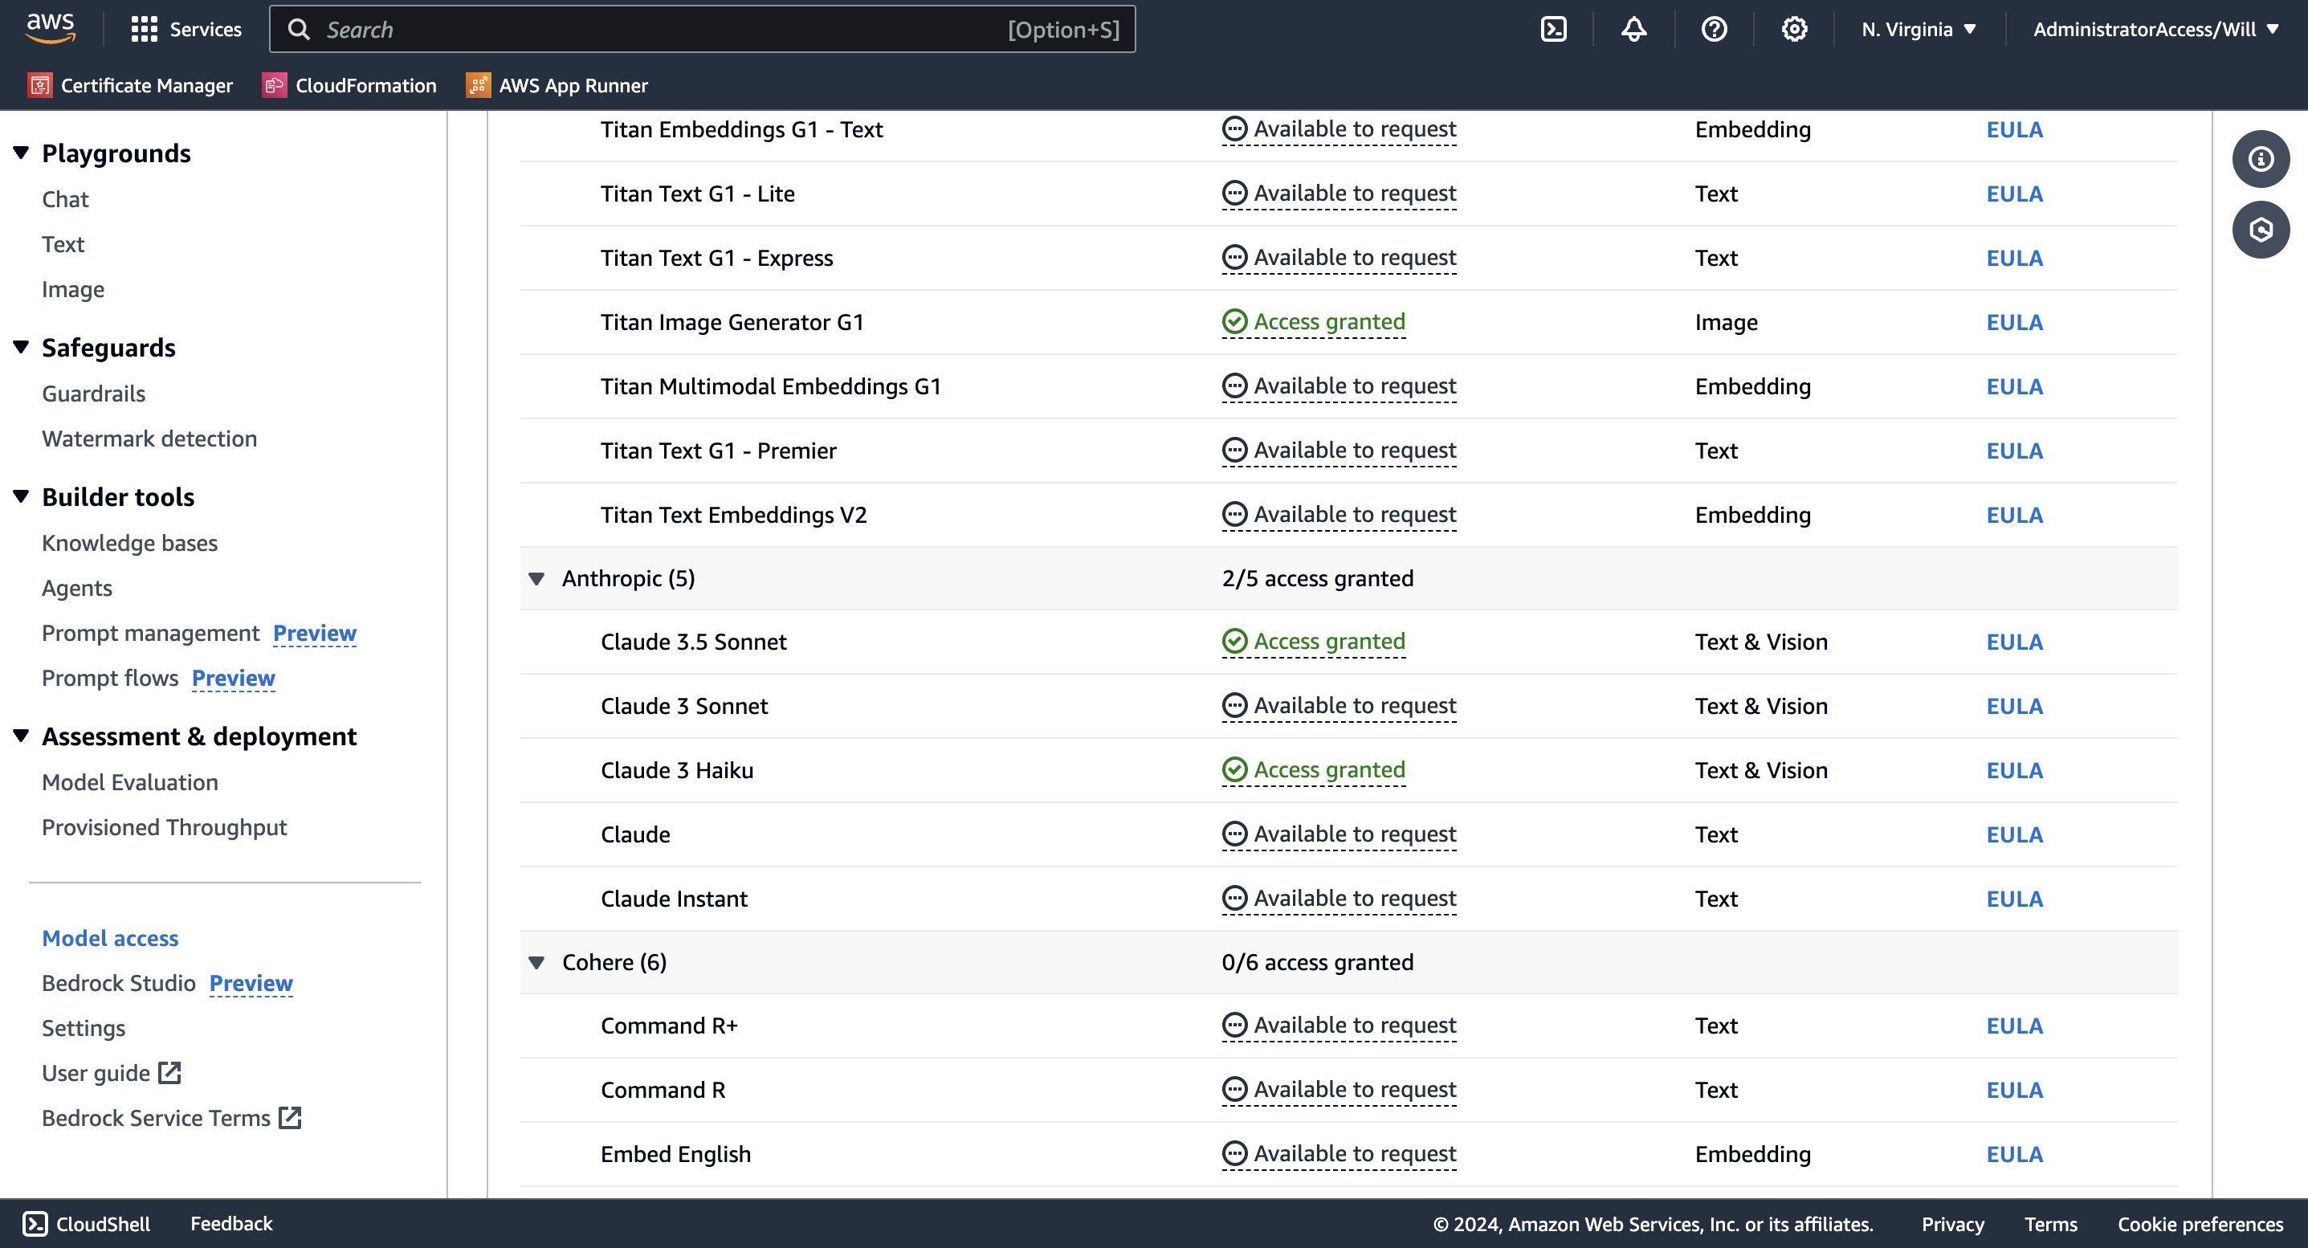Open the help question mark icon

point(1714,30)
